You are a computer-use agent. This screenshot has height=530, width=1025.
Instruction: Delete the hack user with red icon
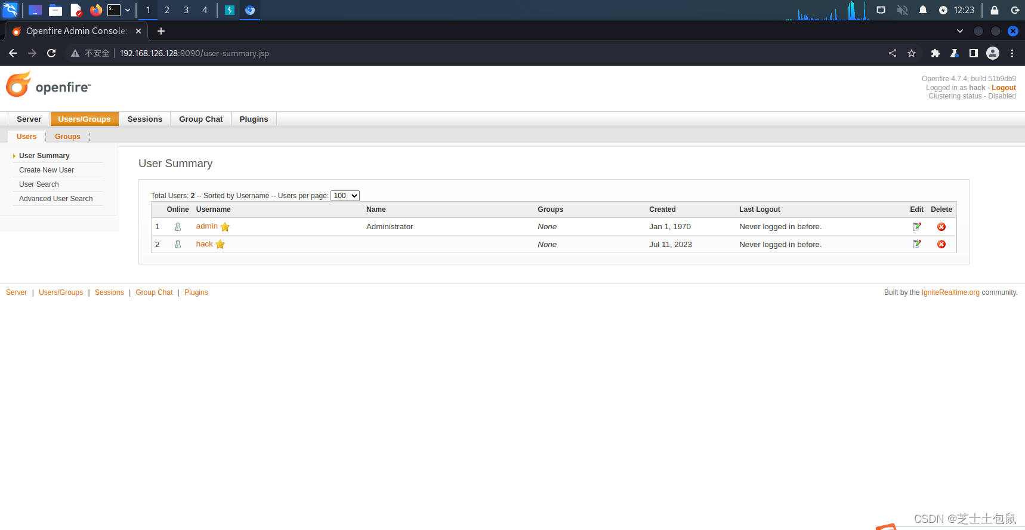[941, 244]
